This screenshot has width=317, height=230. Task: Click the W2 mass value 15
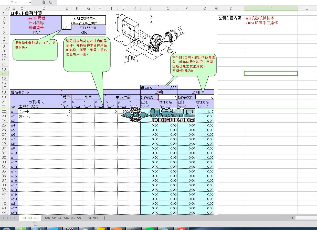[x=67, y=116]
